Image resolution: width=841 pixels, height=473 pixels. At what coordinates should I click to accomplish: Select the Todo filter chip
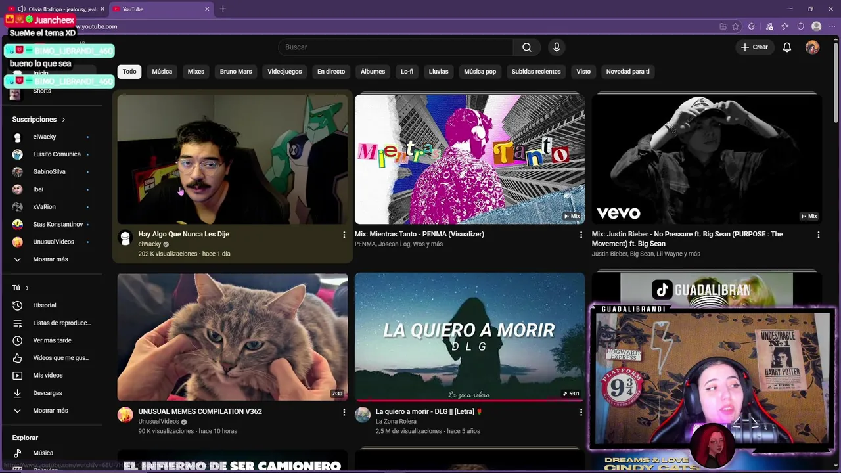[129, 72]
